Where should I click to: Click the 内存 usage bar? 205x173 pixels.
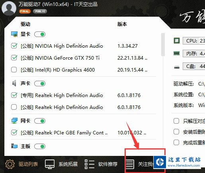(194, 53)
